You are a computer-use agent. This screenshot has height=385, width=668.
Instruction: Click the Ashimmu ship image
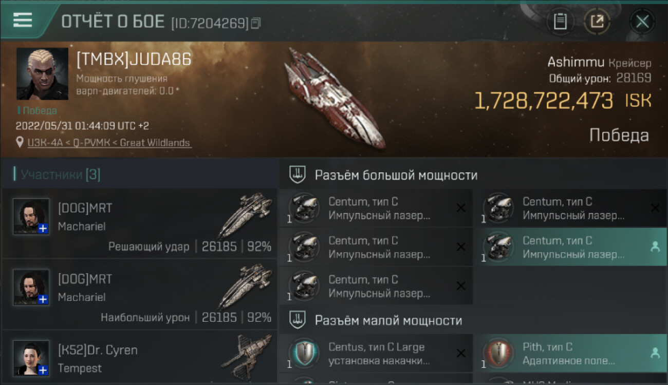click(x=334, y=99)
